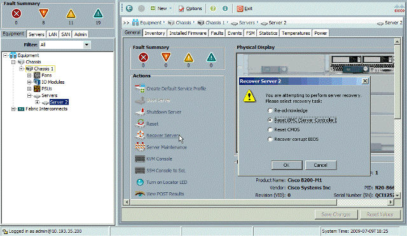The width and height of the screenshot is (407, 236).
Task: Click the IO Modules tree icon
Action: 37,82
